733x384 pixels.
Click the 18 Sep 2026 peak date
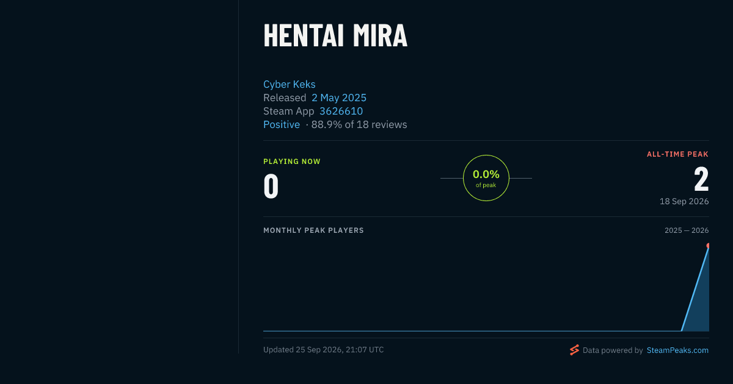click(x=684, y=201)
